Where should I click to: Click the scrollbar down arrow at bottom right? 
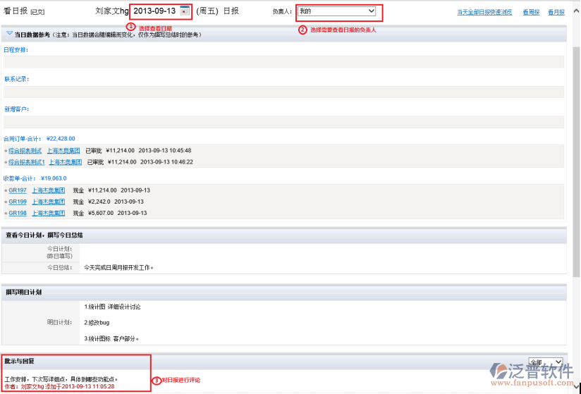[x=576, y=387]
